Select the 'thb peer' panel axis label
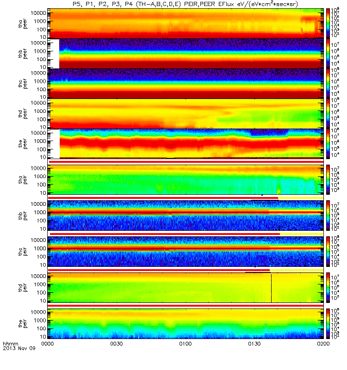The image size is (347, 370). (x=23, y=54)
